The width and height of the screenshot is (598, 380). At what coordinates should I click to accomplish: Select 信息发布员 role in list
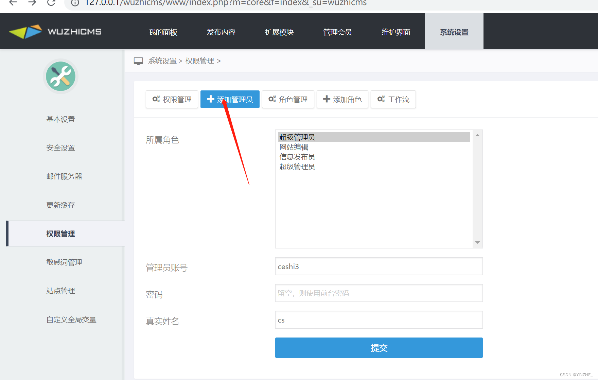click(x=374, y=157)
